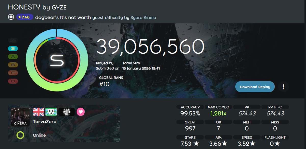The height and width of the screenshot is (149, 306).
Task: Open mapper Syaro Kirima's profile link
Action: coord(143,17)
